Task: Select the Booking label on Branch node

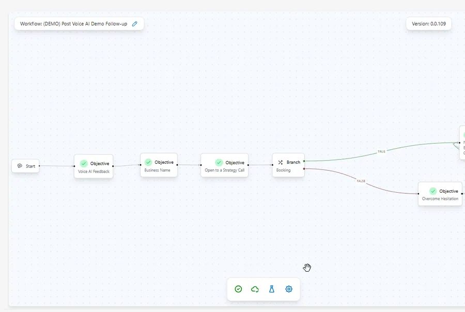Action: [283, 170]
